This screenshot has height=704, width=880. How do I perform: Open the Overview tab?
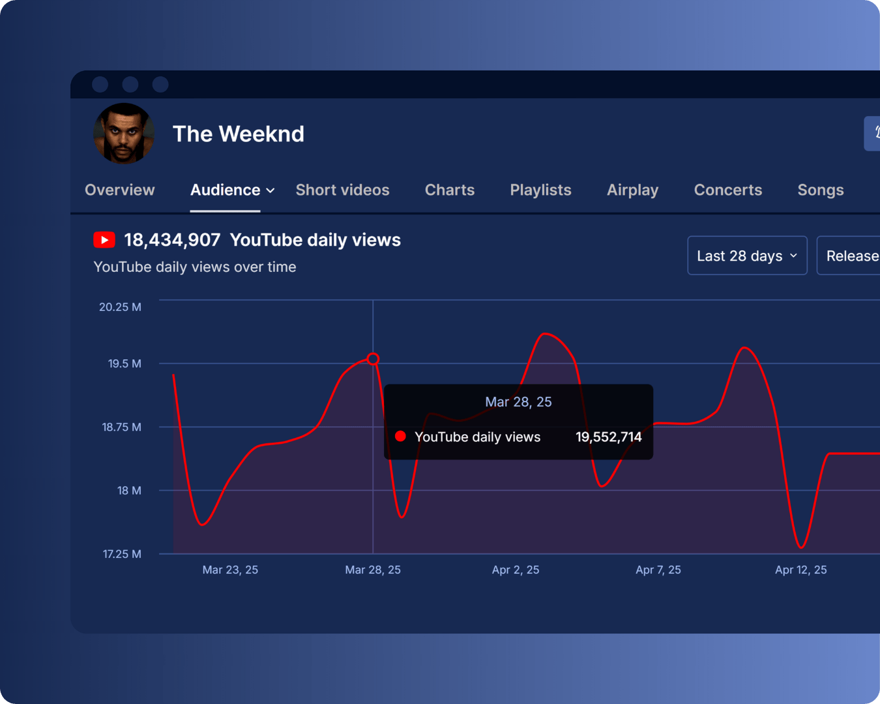click(x=120, y=190)
